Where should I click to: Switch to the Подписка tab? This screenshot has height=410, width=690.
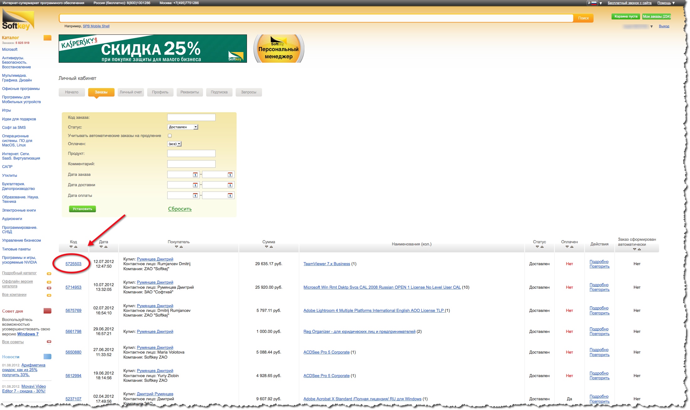(x=219, y=92)
